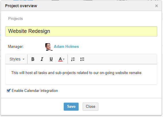Click the Project overview dialog title
The image size is (163, 117).
(21, 6)
